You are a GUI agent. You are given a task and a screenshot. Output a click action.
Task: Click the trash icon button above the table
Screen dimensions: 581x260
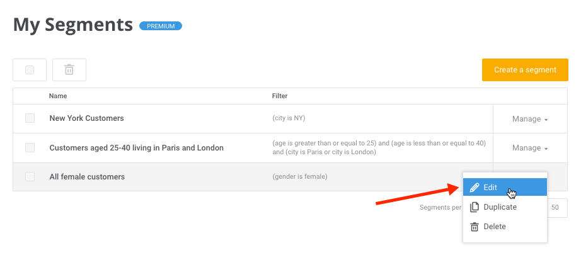click(x=69, y=70)
